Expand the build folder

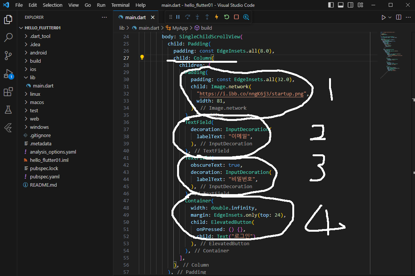click(65, 61)
